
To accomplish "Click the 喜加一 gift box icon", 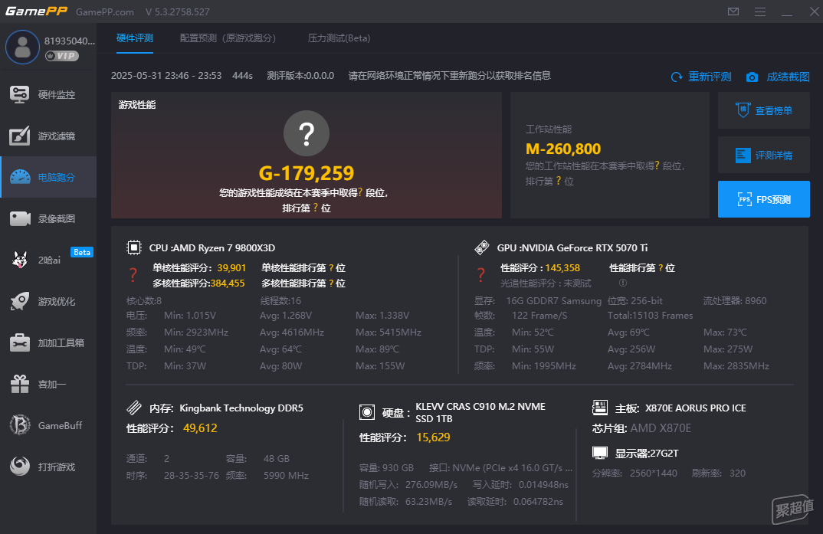I will 20,384.
